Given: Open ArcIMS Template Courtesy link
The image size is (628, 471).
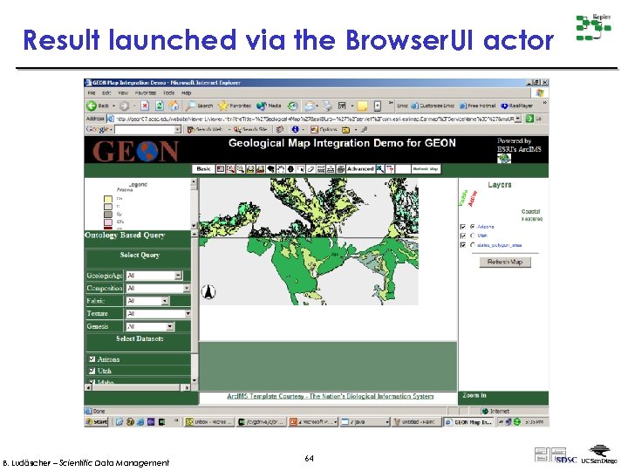Looking at the screenshot, I should click(x=330, y=396).
